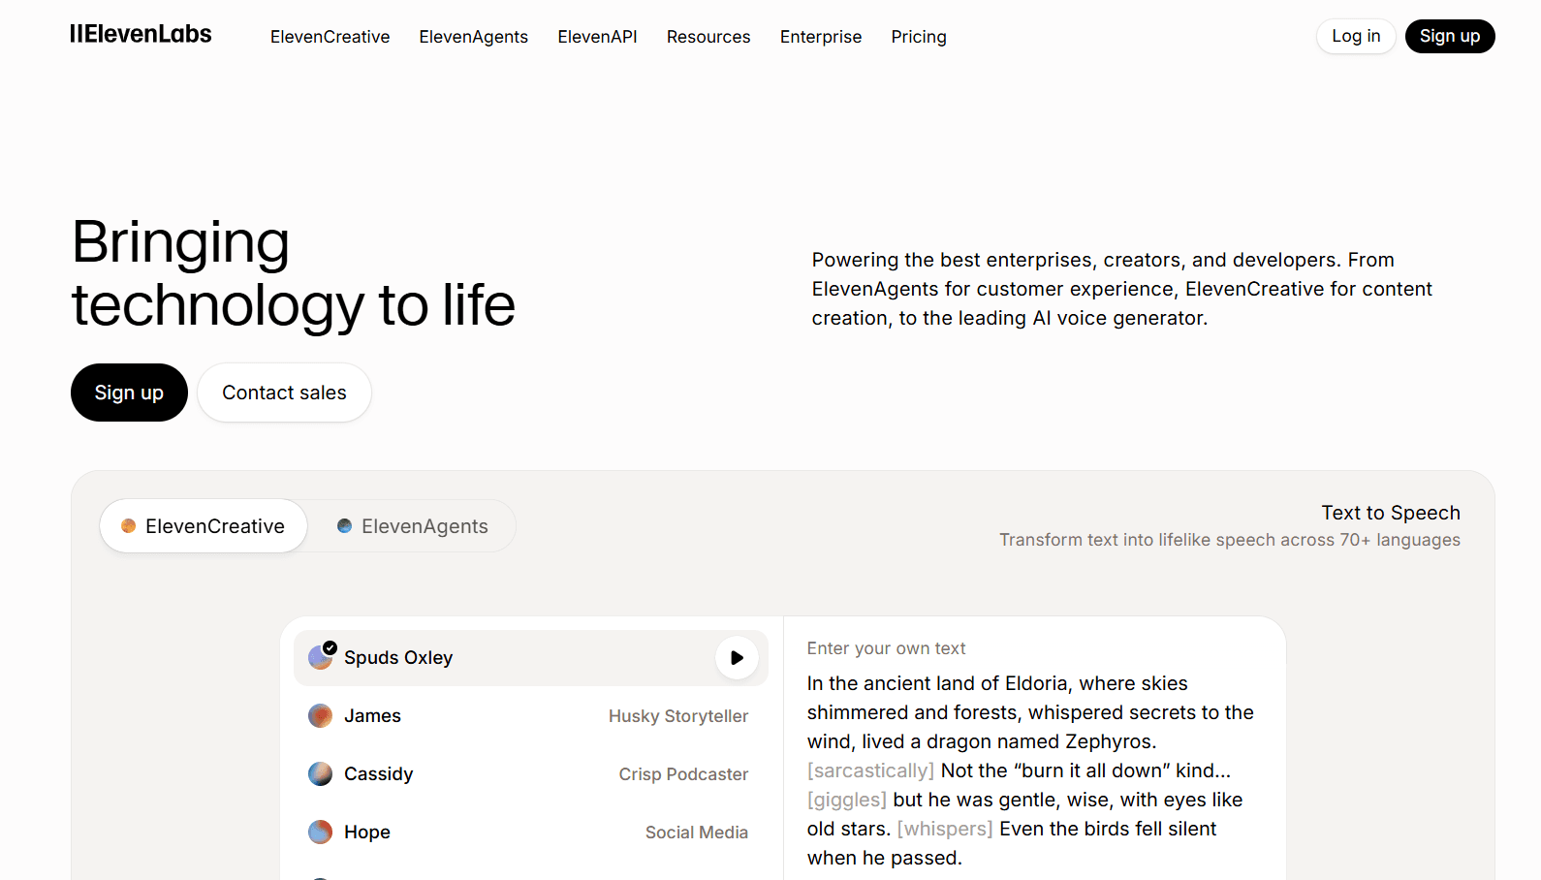Click the Spuds Oxley avatar icon
Screen dimensions: 1541x880
tap(321, 657)
